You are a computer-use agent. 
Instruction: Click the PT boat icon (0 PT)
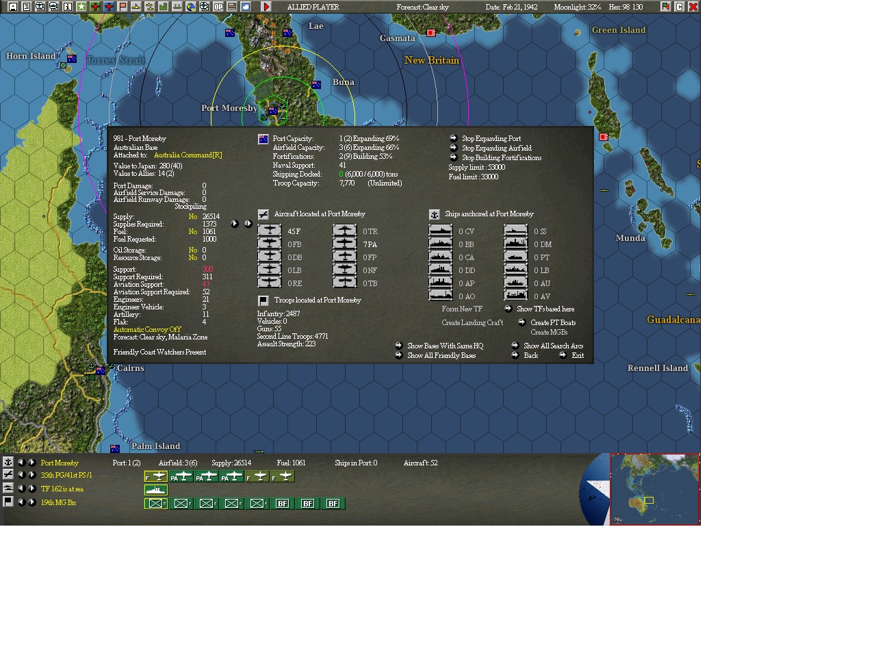515,257
